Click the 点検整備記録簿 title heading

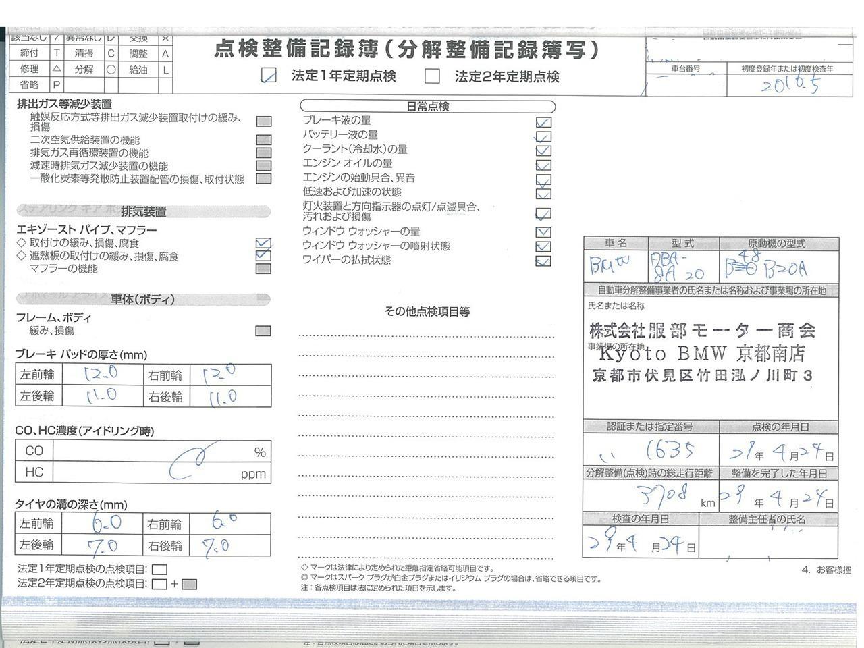406,49
